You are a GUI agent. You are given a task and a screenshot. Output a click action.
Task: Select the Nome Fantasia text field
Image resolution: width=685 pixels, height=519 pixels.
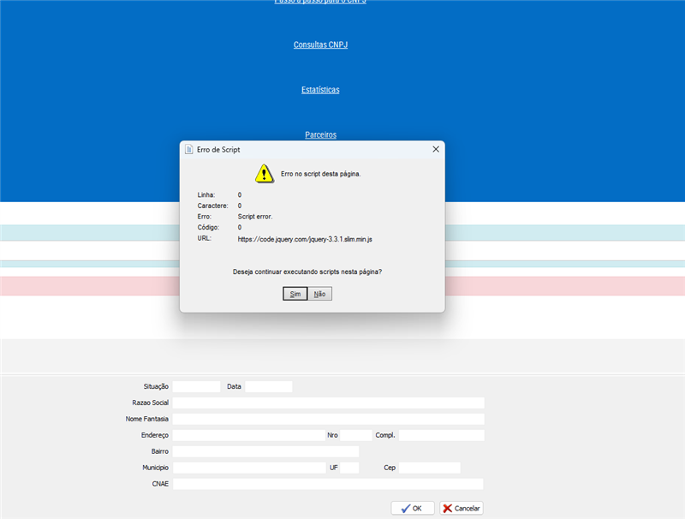point(328,419)
